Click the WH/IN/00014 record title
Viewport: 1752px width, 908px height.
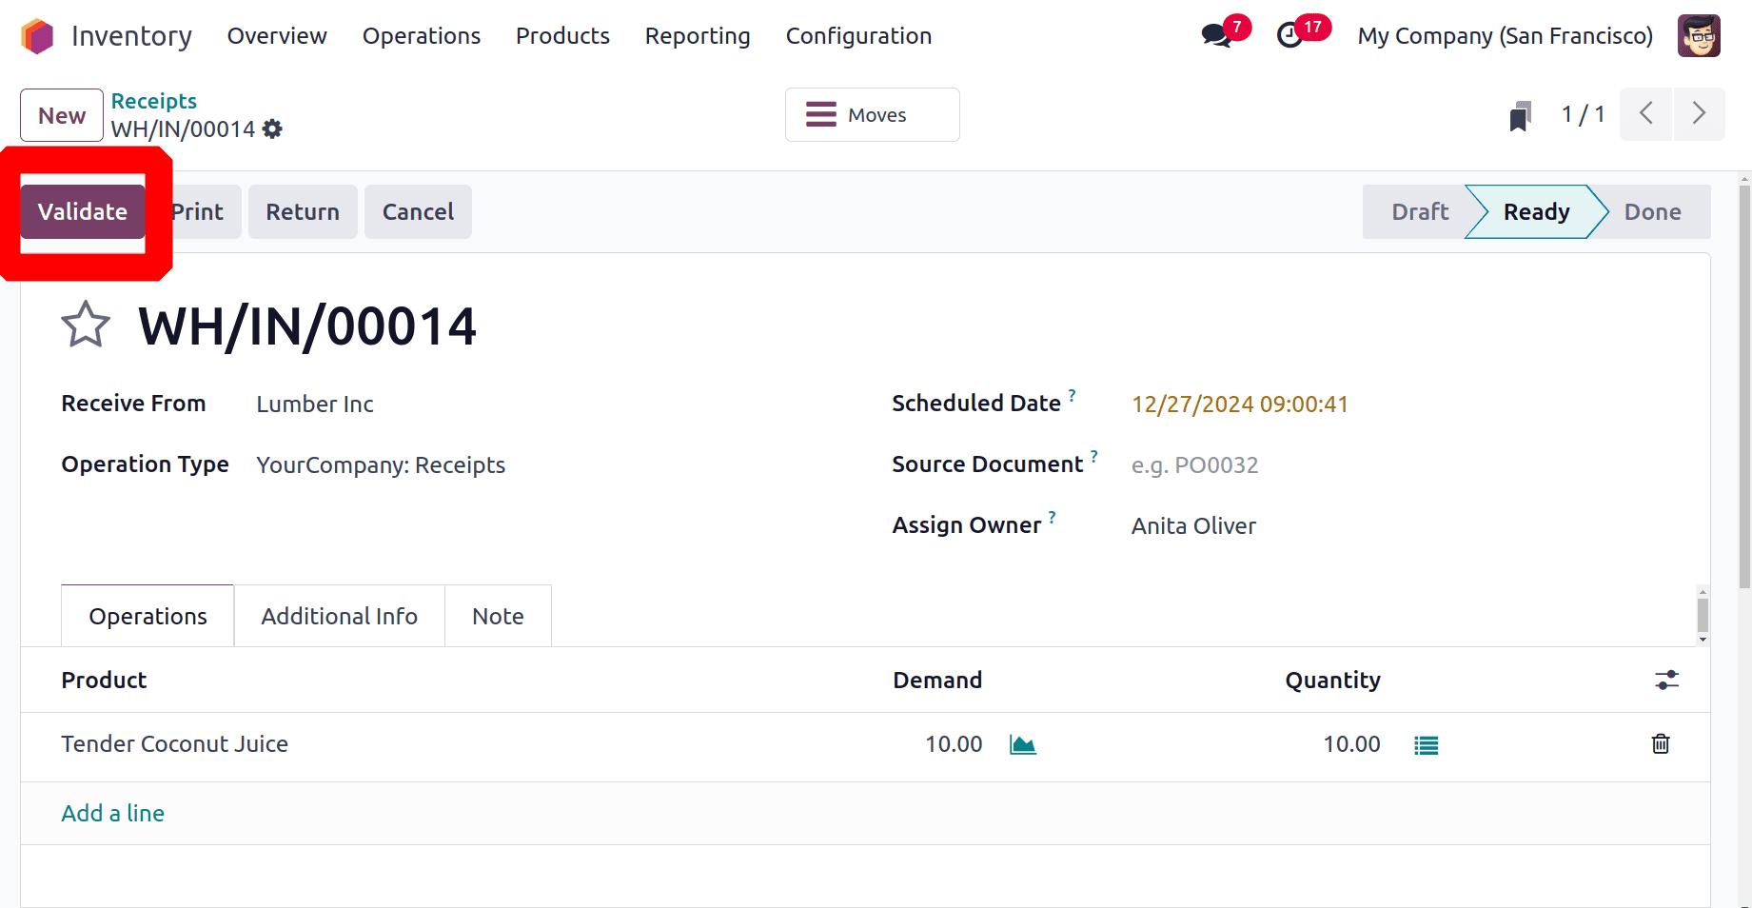(x=307, y=326)
